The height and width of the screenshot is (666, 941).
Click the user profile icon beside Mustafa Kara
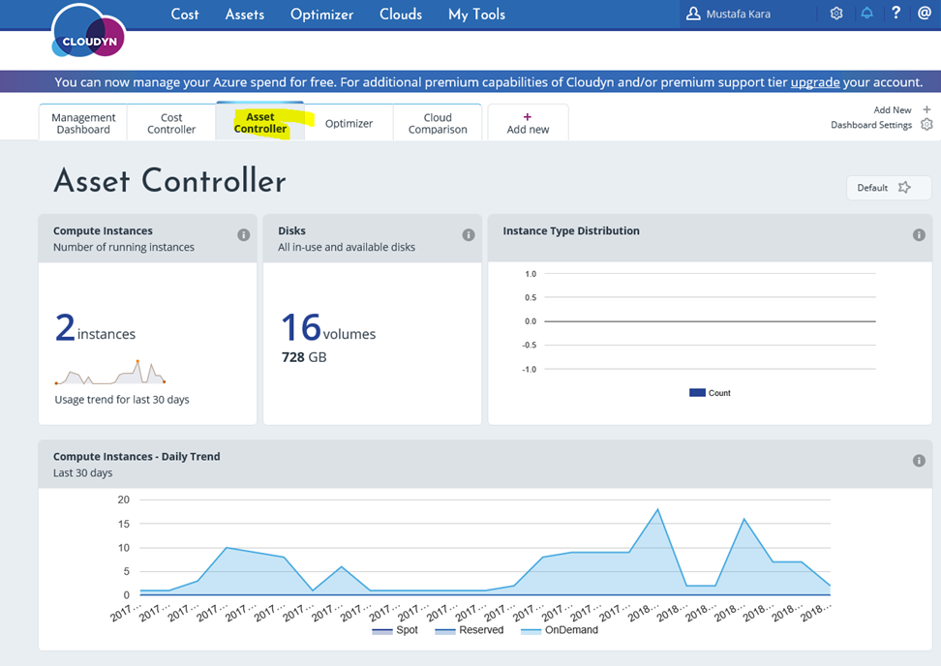pos(693,14)
